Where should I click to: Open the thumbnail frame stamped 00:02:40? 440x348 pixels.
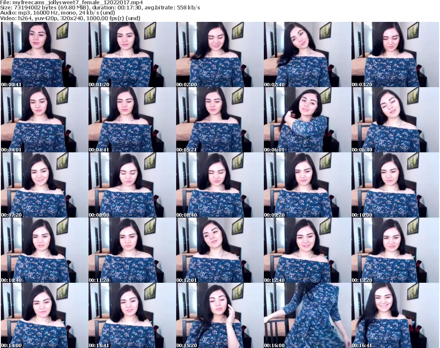(x=307, y=54)
